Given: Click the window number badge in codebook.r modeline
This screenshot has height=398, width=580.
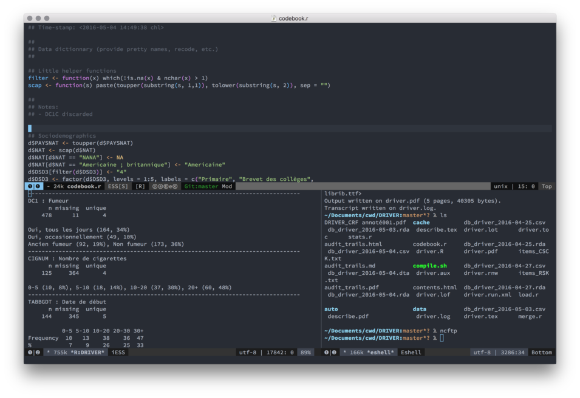Looking at the screenshot, I should [x=34, y=187].
